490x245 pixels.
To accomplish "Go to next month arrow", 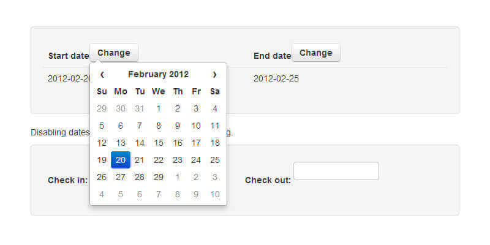I will (214, 74).
